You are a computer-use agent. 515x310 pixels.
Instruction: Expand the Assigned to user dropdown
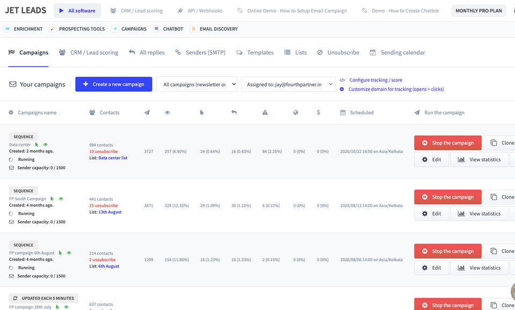pyautogui.click(x=289, y=84)
